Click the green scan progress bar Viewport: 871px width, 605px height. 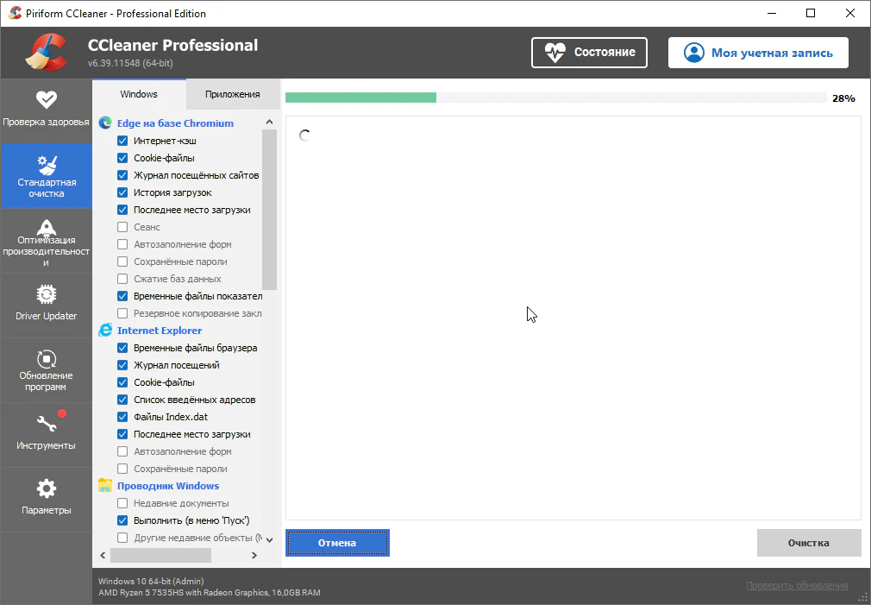[x=360, y=98]
